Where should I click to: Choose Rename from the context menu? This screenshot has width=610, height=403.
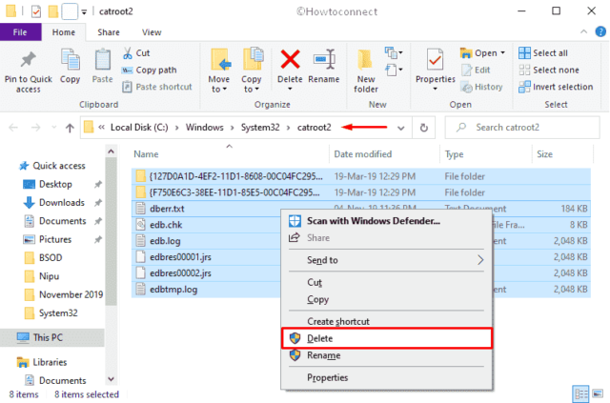[x=387, y=355]
